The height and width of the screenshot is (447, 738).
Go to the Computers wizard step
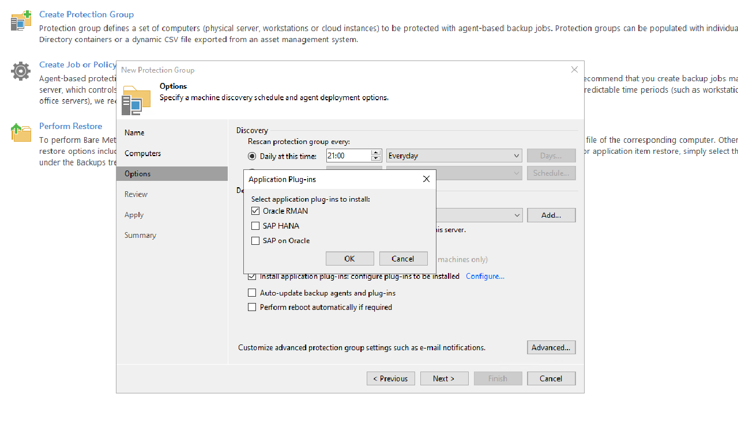[172, 153]
